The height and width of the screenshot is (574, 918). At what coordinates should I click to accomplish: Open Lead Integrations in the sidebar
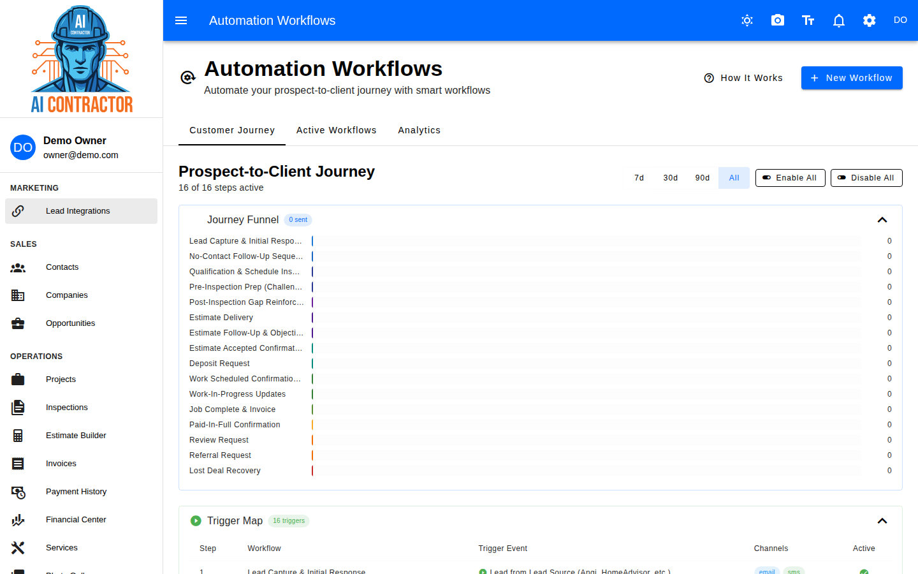tap(81, 211)
